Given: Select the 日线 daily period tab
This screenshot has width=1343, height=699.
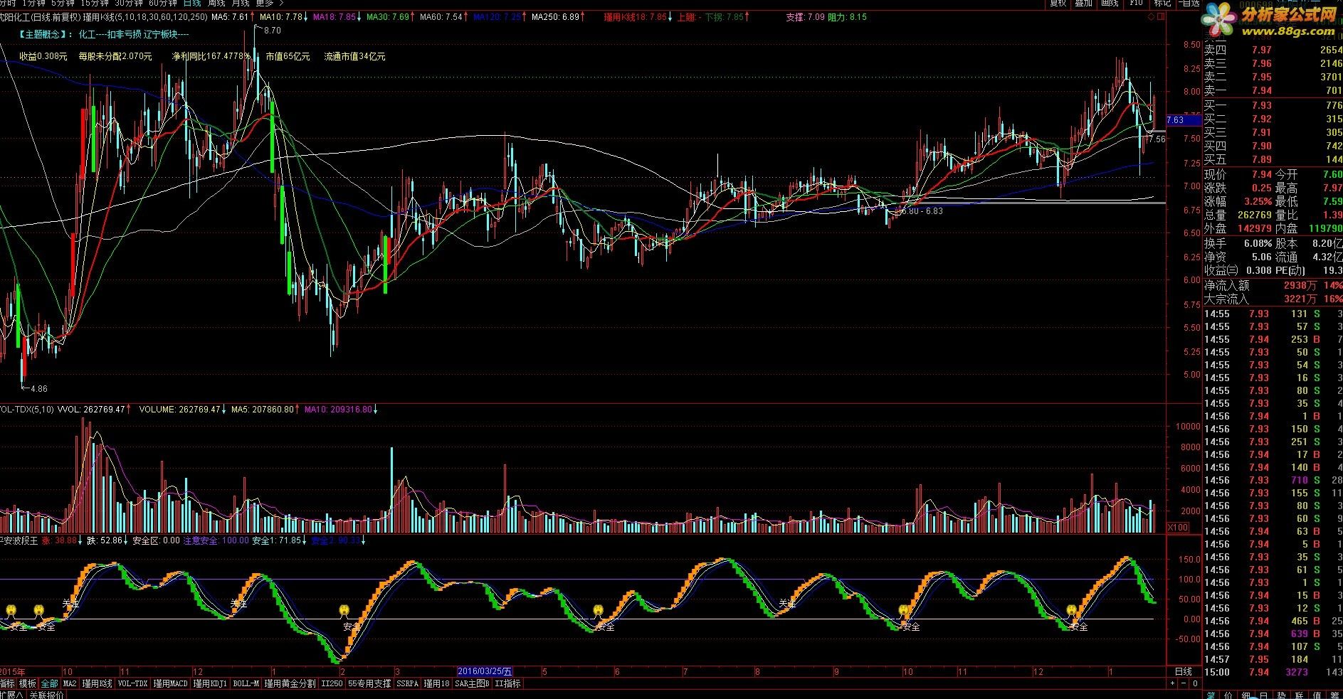Looking at the screenshot, I should click(x=192, y=3).
